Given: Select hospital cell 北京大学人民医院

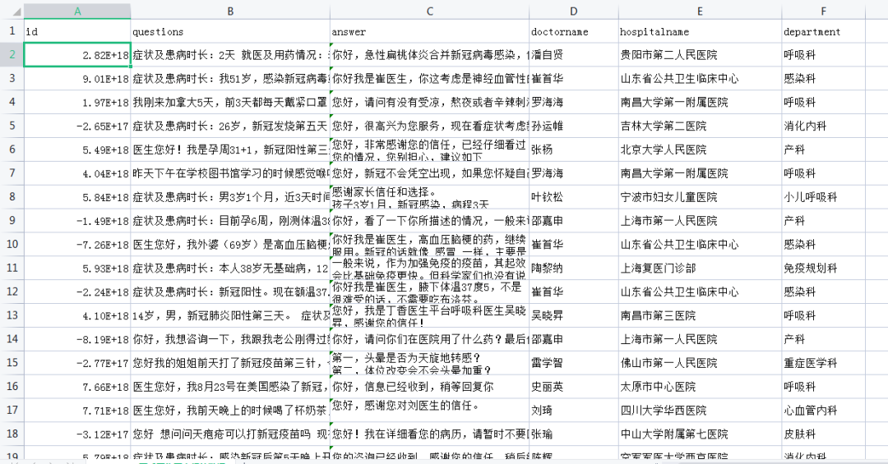Looking at the screenshot, I should pyautogui.click(x=700, y=149).
